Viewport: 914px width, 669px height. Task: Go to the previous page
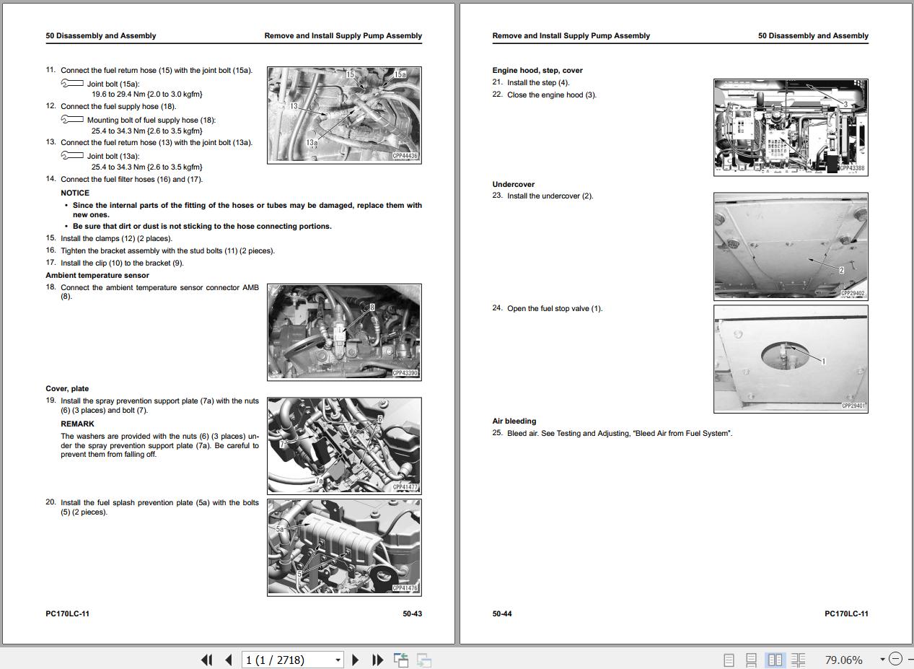(x=229, y=660)
